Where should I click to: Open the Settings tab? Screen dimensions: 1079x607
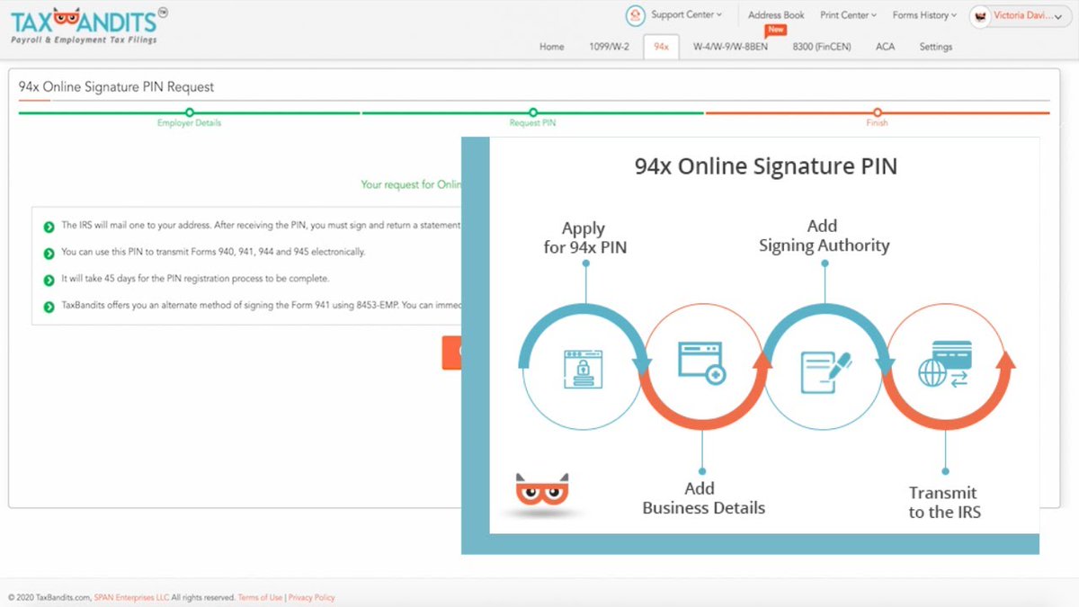click(935, 47)
